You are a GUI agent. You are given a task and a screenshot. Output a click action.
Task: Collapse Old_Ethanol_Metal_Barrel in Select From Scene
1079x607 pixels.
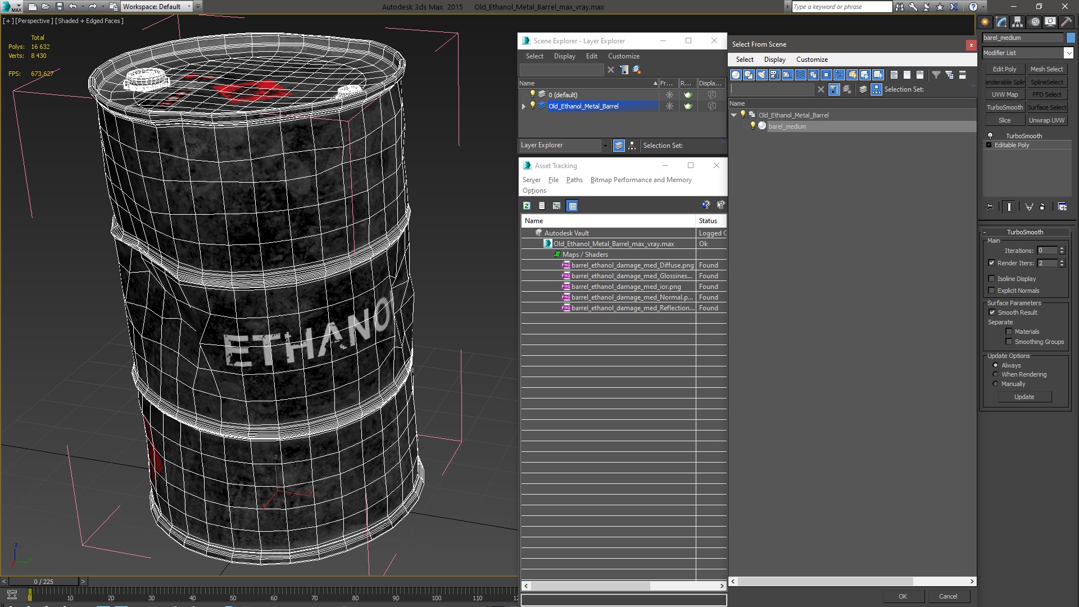click(x=734, y=115)
